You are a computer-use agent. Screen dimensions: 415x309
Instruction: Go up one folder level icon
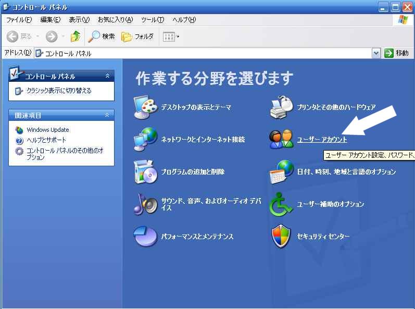coord(76,36)
